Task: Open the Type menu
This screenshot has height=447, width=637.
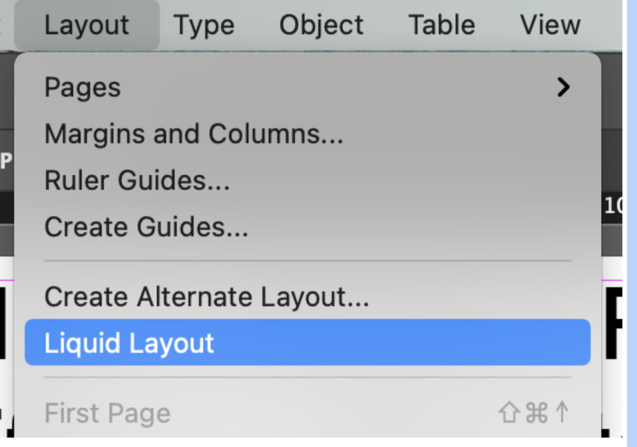Action: point(204,25)
